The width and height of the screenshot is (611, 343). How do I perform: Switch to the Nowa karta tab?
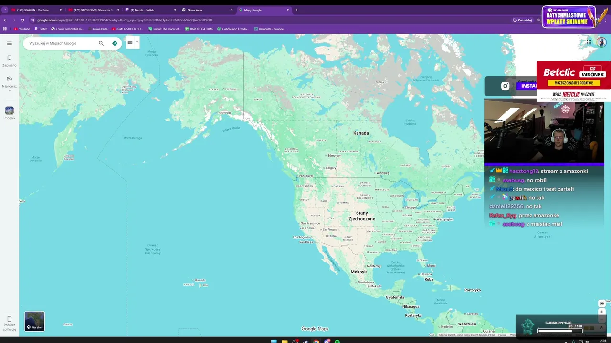(207, 10)
